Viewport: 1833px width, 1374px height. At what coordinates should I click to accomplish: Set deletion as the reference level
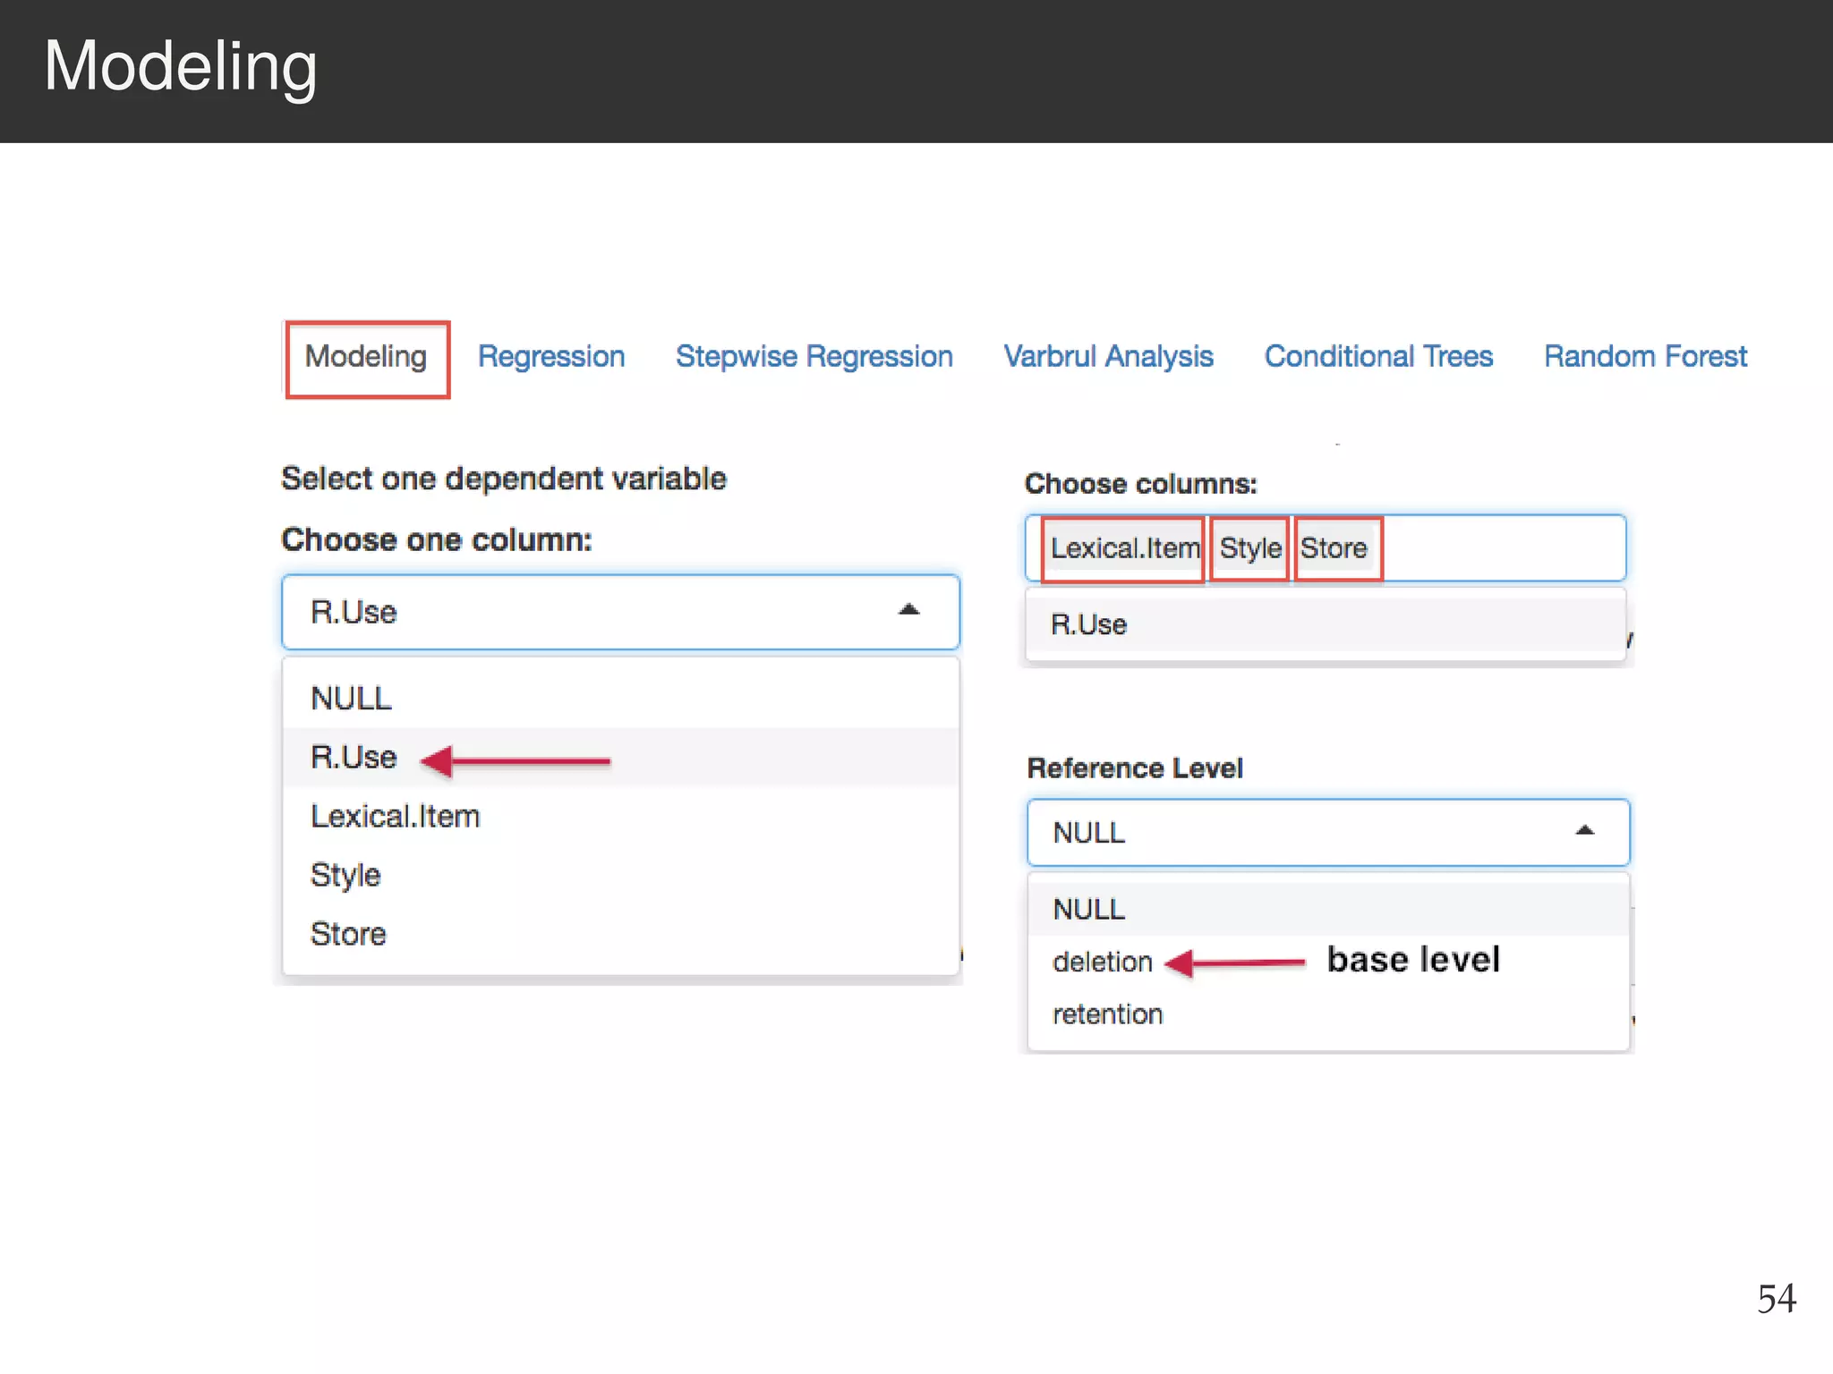[x=1103, y=963]
